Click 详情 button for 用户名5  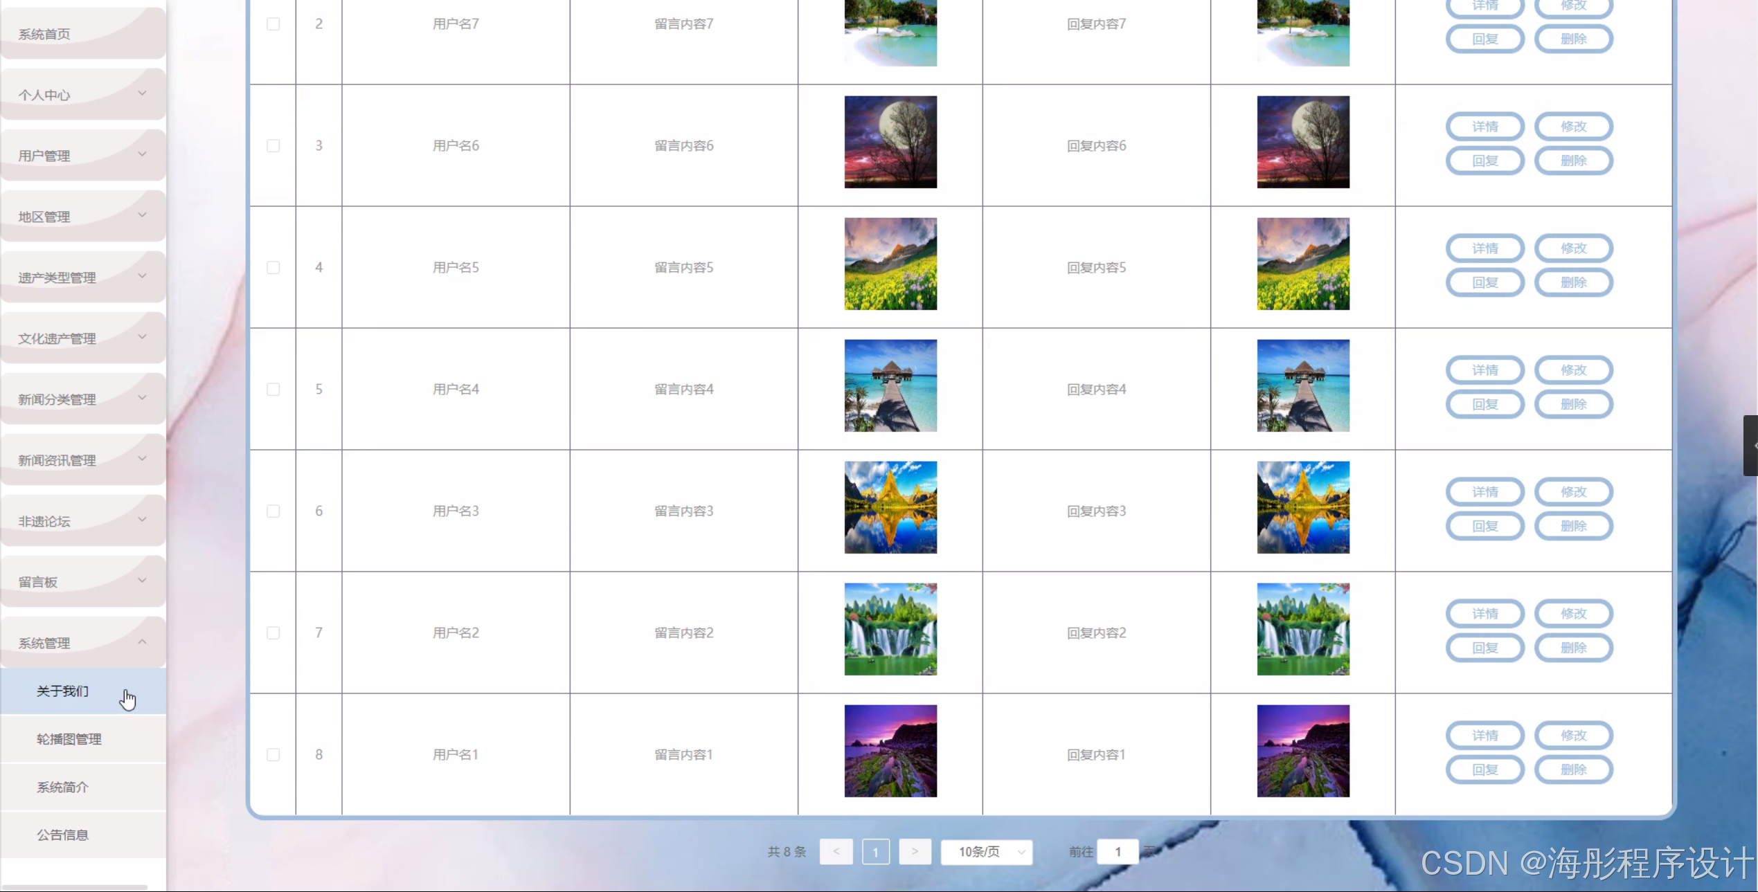[1485, 248]
